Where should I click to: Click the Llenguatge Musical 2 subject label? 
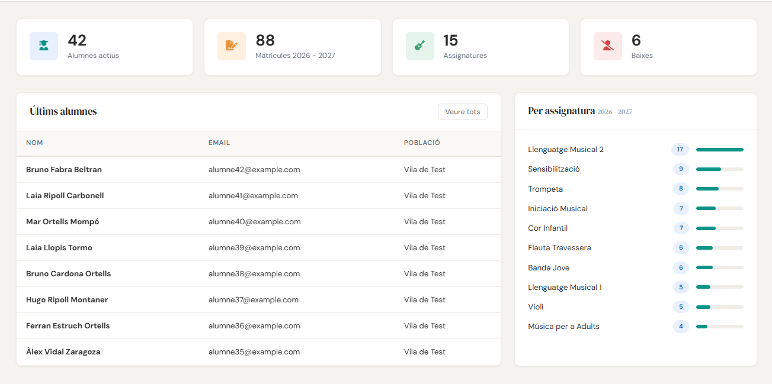pyautogui.click(x=566, y=150)
